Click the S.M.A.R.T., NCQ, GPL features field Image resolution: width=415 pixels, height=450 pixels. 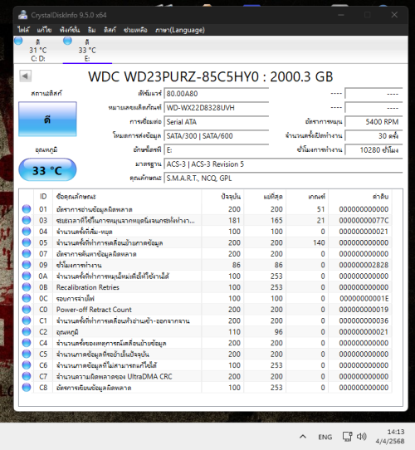click(x=283, y=179)
